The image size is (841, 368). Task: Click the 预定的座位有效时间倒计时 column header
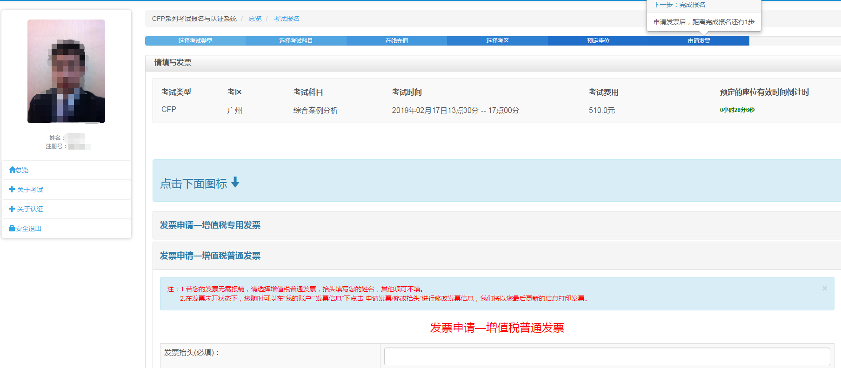[x=764, y=92]
